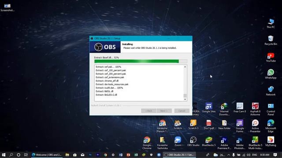The image size is (282, 158).
Task: Select 'Extract: libGLESv2.dll' log line
Action: pyautogui.click(x=106, y=95)
